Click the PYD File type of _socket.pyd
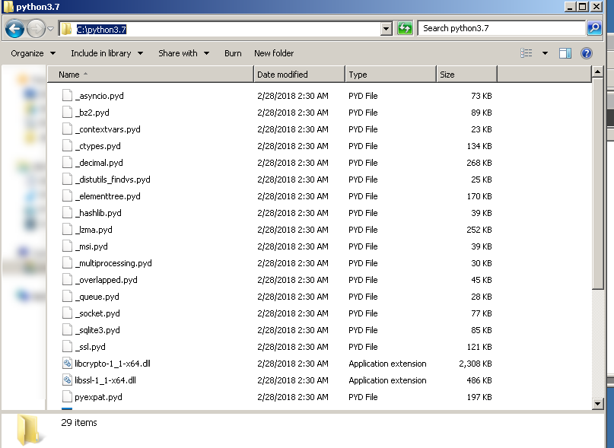 pos(363,313)
